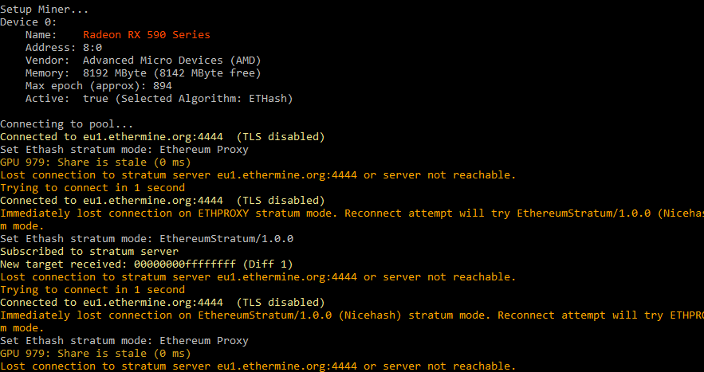704x372 pixels.
Task: Click the Memory: label
Action: (x=48, y=73)
